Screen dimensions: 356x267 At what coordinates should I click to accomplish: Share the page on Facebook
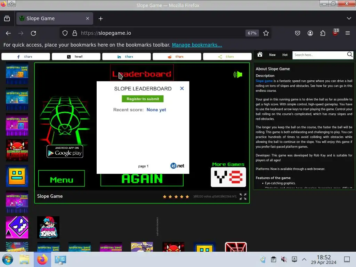click(x=26, y=57)
